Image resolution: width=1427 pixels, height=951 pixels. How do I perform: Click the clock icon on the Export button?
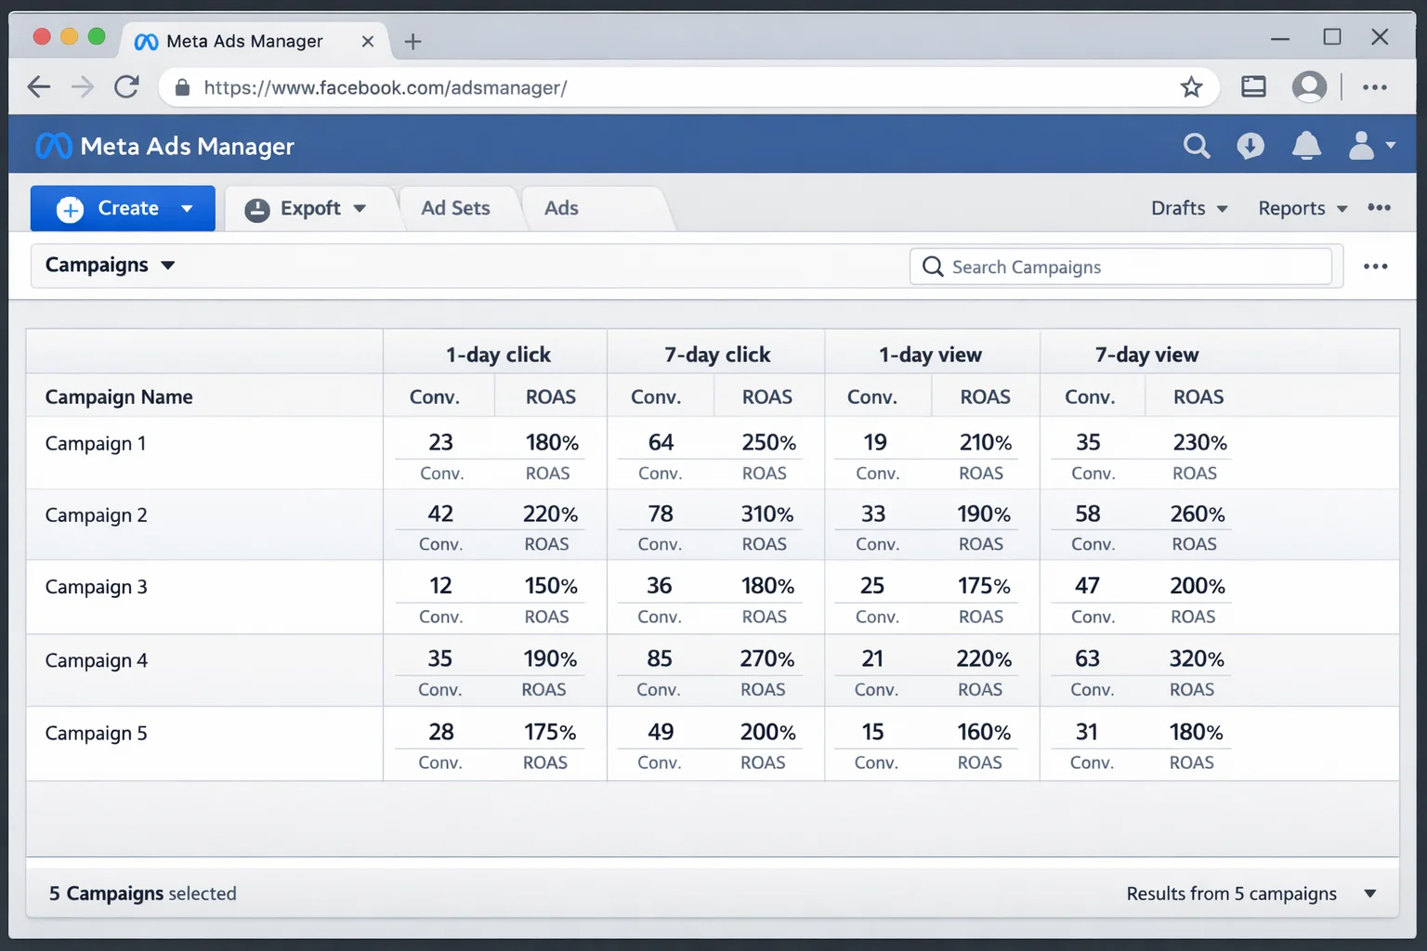[x=257, y=208]
